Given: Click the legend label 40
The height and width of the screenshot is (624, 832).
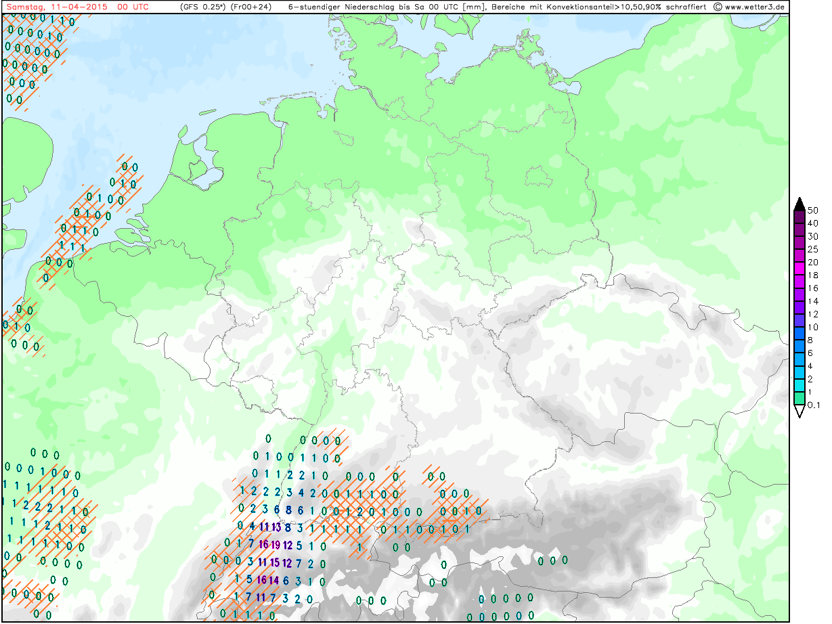Looking at the screenshot, I should click(813, 223).
